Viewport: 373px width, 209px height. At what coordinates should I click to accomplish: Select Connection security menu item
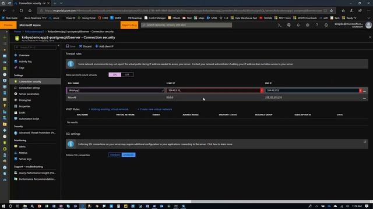click(x=35, y=81)
